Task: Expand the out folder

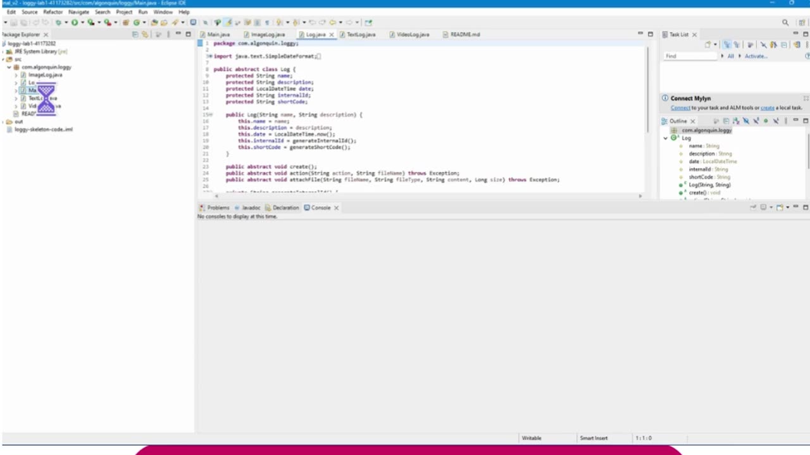Action: coord(3,121)
